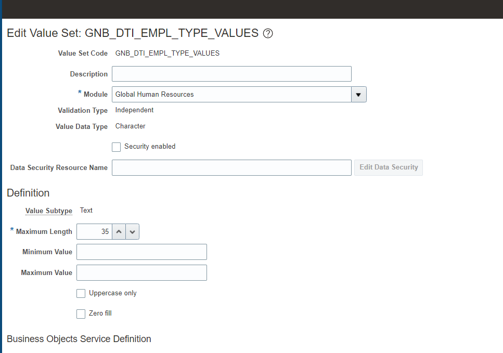
Task: Click the Independent validation type value
Action: [x=134, y=110]
